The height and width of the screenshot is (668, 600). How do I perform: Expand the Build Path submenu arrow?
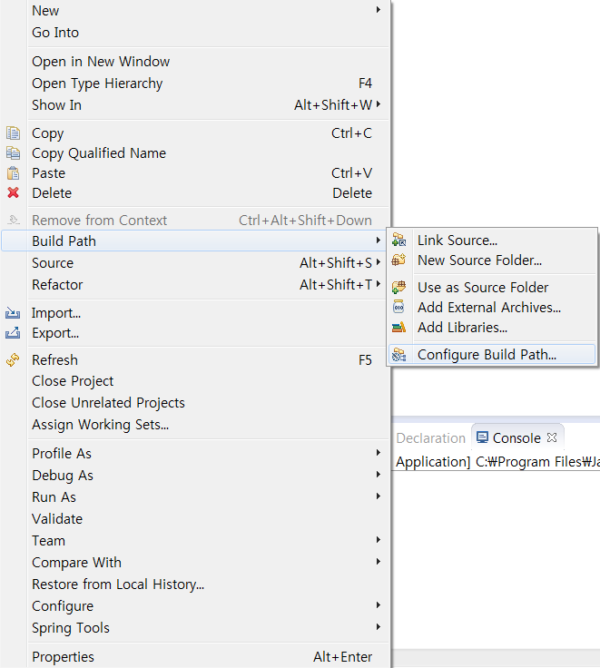[378, 241]
